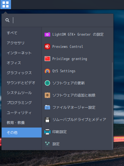Click the 'LightDM GTK+ Greeter の設定' label

click(x=78, y=35)
